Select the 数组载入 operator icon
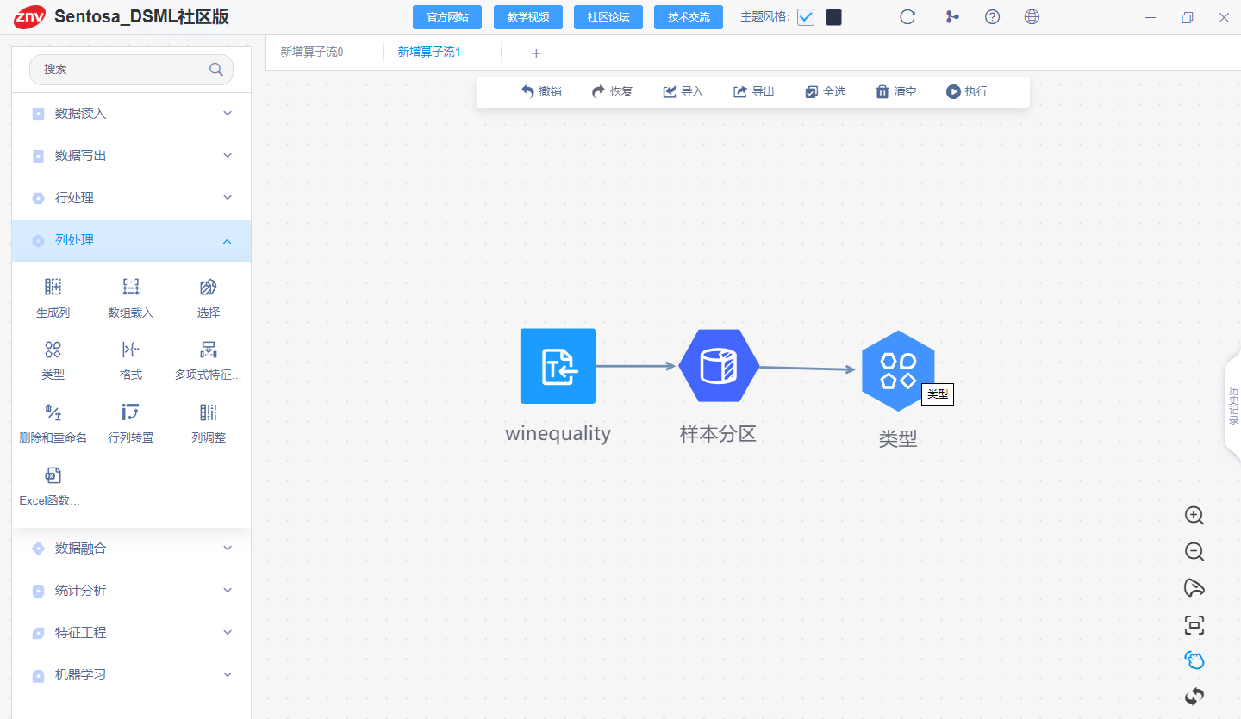The height and width of the screenshot is (719, 1241). [131, 288]
